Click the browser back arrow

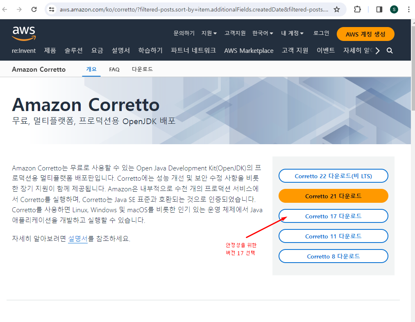tap(5, 9)
